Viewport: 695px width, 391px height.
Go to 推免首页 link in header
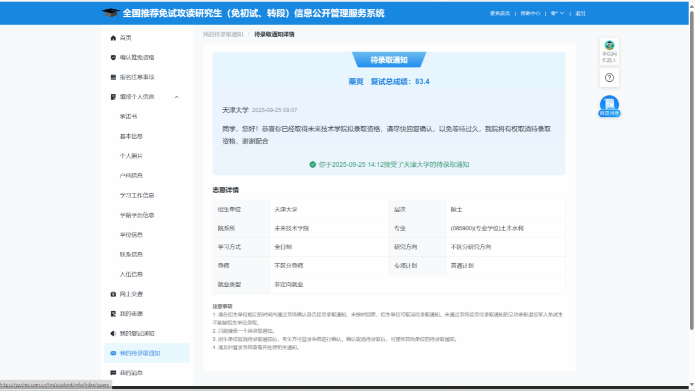pos(500,13)
